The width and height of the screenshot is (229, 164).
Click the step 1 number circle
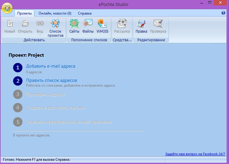coord(18,68)
